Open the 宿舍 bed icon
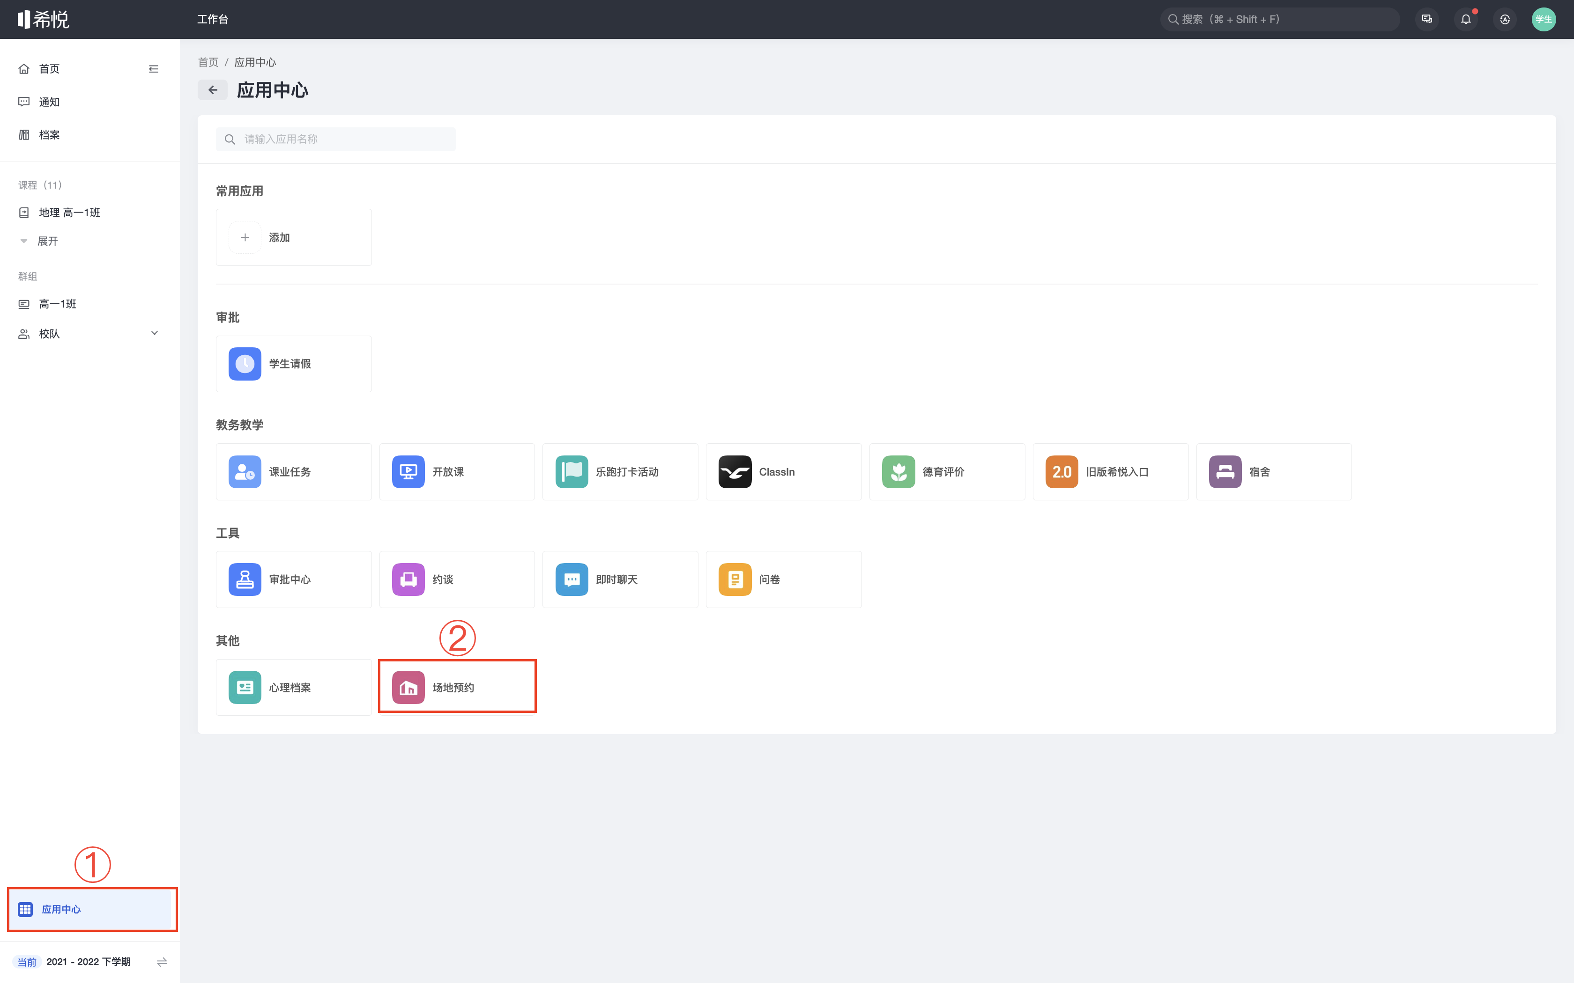The width and height of the screenshot is (1574, 983). coord(1225,471)
